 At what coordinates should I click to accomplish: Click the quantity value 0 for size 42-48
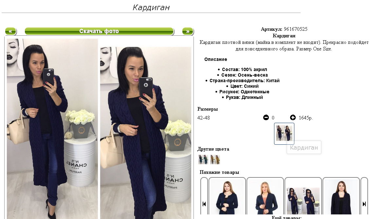point(273,118)
